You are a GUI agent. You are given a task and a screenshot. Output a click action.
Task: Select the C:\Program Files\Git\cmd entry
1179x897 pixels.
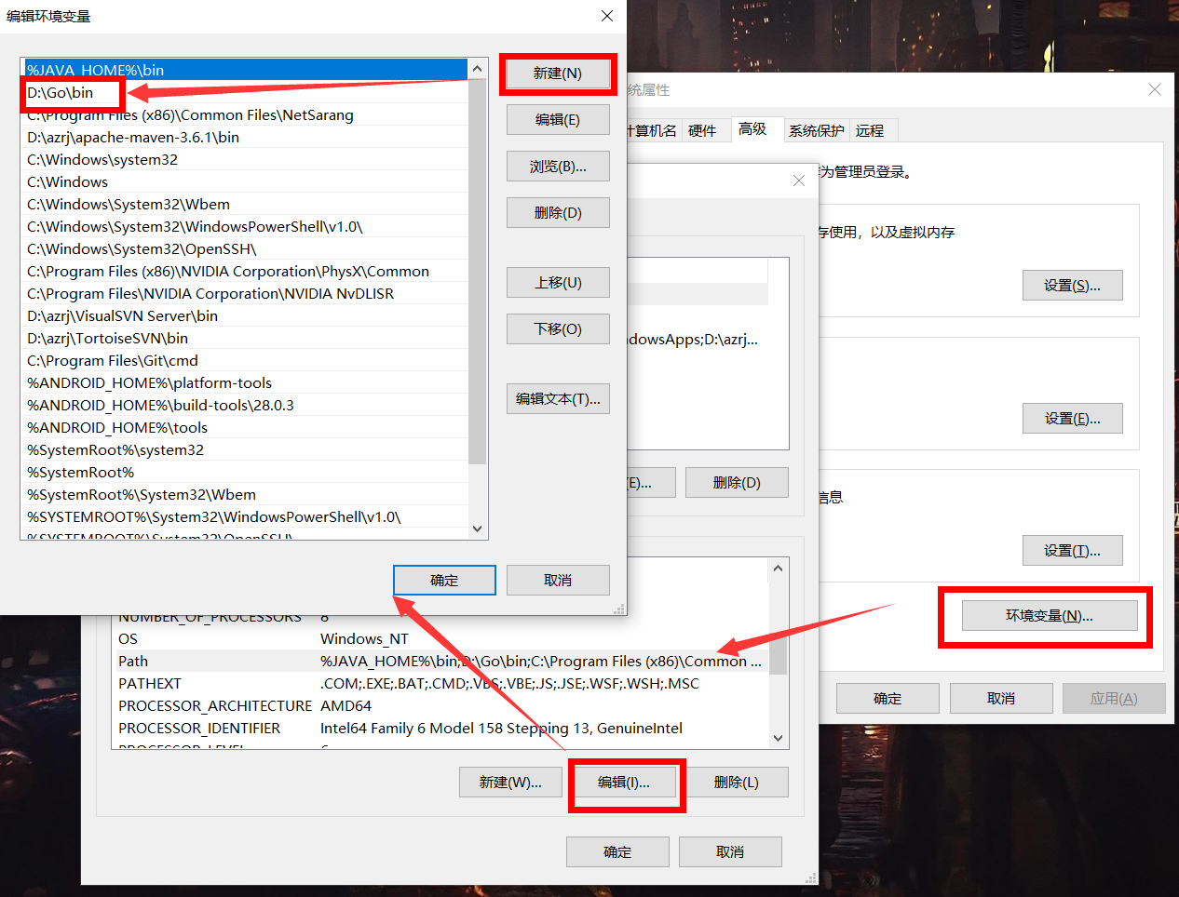[x=113, y=361]
